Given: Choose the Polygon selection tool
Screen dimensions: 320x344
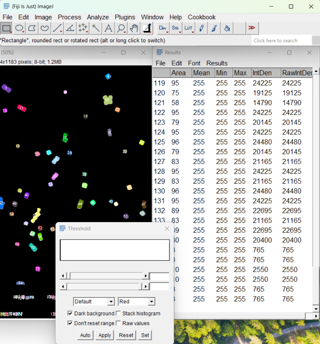Looking at the screenshot, I should point(32,28).
